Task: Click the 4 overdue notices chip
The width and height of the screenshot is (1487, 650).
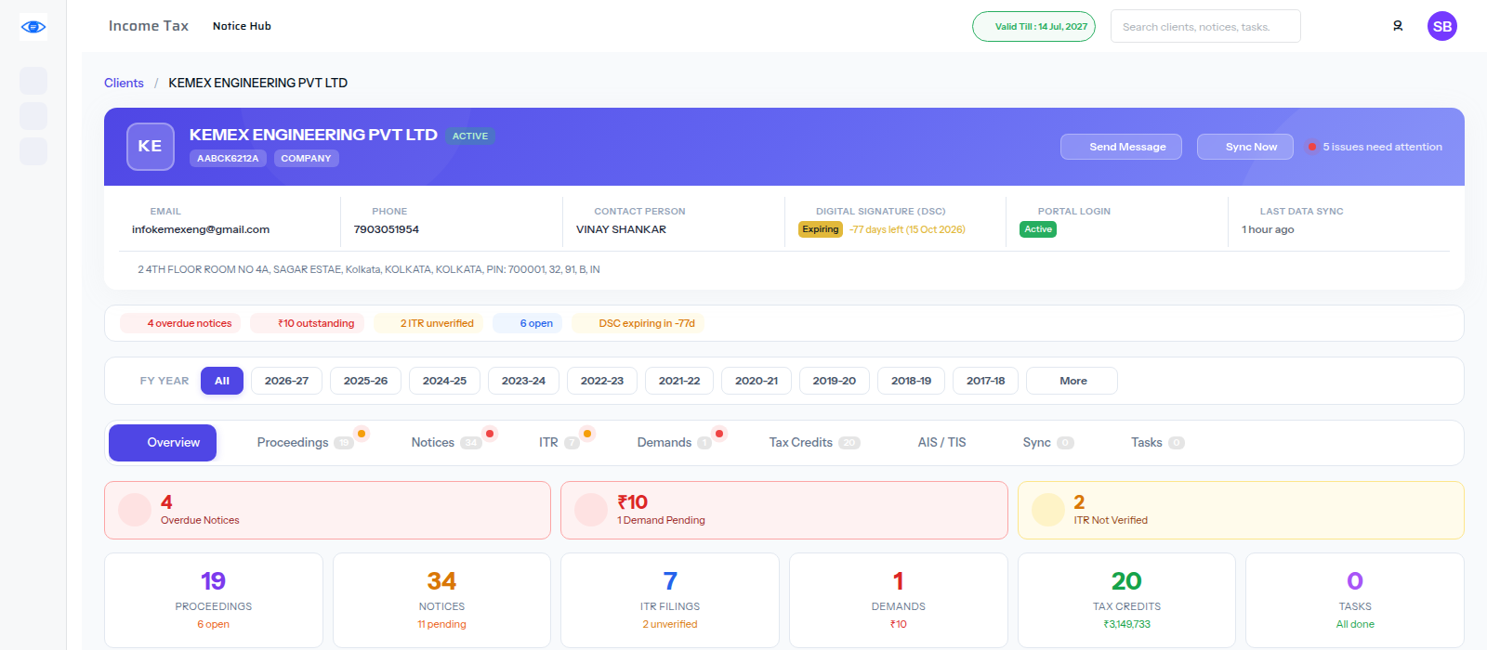Action: click(x=180, y=323)
